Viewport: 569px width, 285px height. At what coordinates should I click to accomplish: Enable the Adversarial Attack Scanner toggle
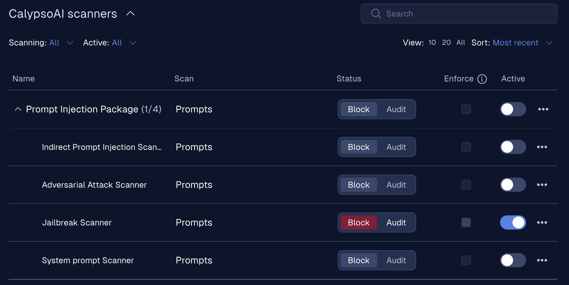pyautogui.click(x=513, y=185)
